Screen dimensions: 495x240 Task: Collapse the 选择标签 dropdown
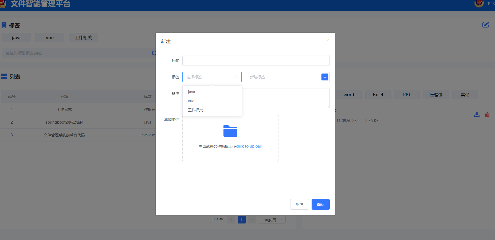(x=237, y=77)
